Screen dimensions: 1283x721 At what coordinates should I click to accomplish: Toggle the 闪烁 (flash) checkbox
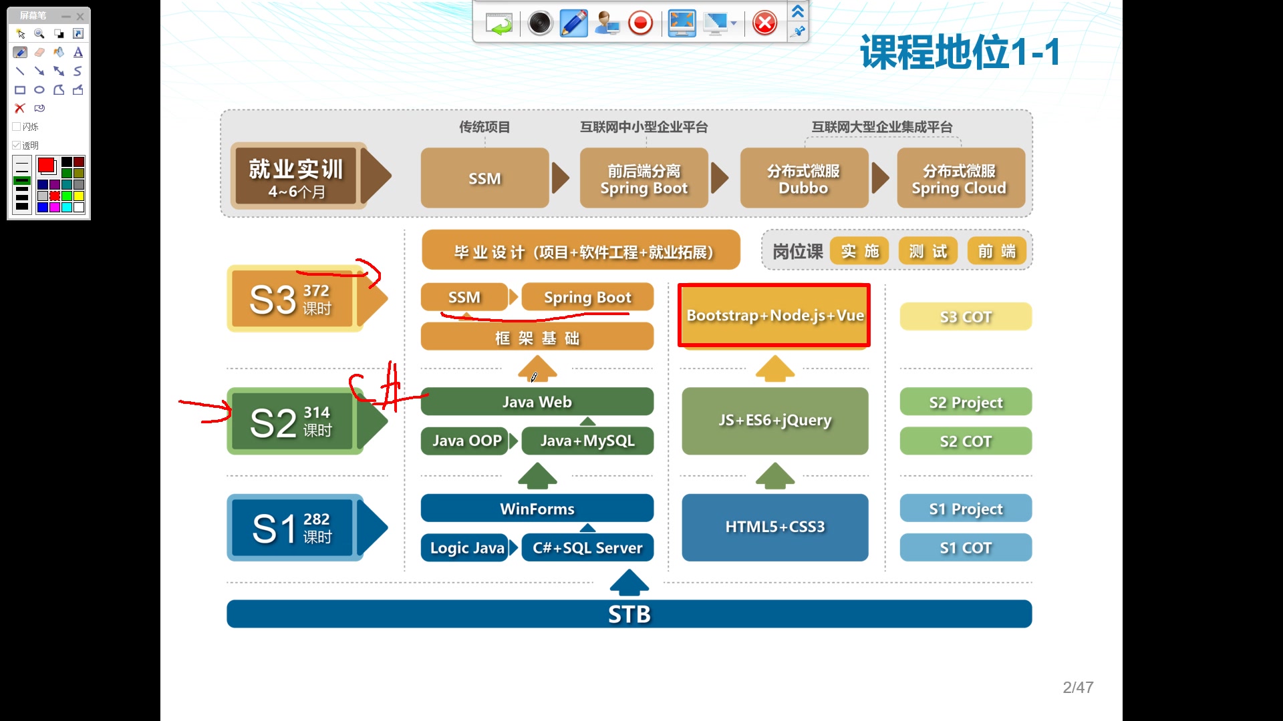pyautogui.click(x=17, y=126)
